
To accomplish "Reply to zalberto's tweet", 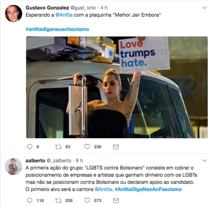I will (30, 200).
